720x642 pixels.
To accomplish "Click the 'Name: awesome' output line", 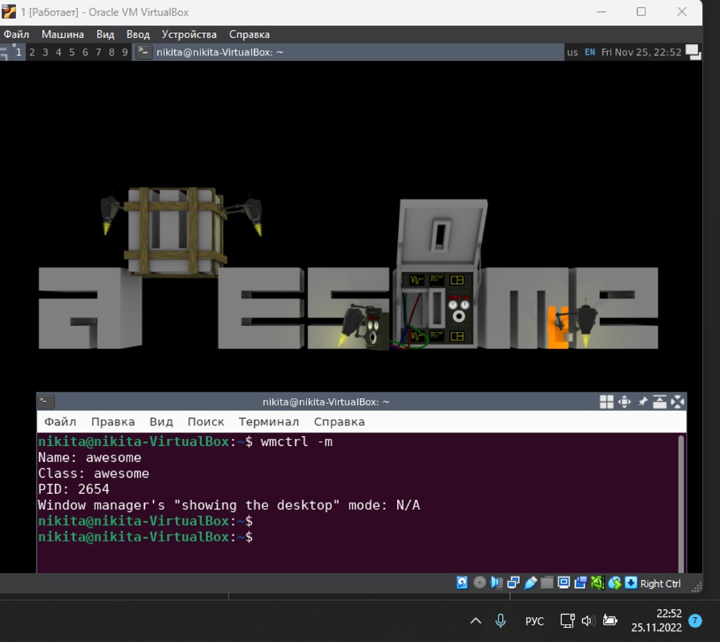I will (x=90, y=458).
